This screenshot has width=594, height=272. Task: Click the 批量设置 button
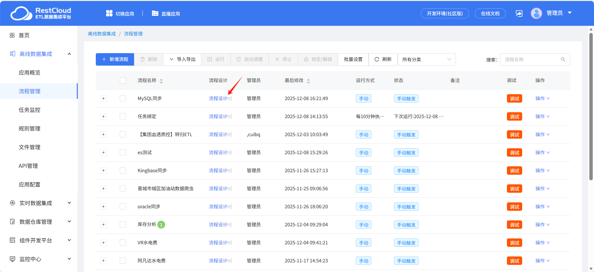[353, 59]
